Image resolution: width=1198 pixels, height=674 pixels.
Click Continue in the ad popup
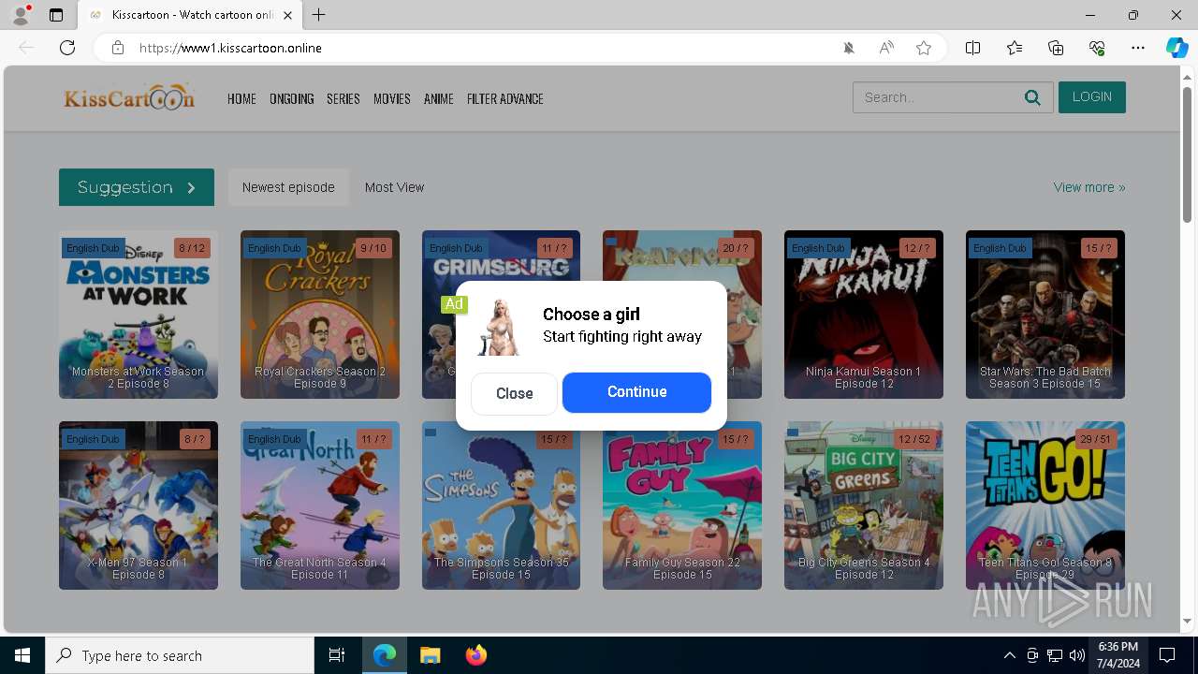pos(636,392)
